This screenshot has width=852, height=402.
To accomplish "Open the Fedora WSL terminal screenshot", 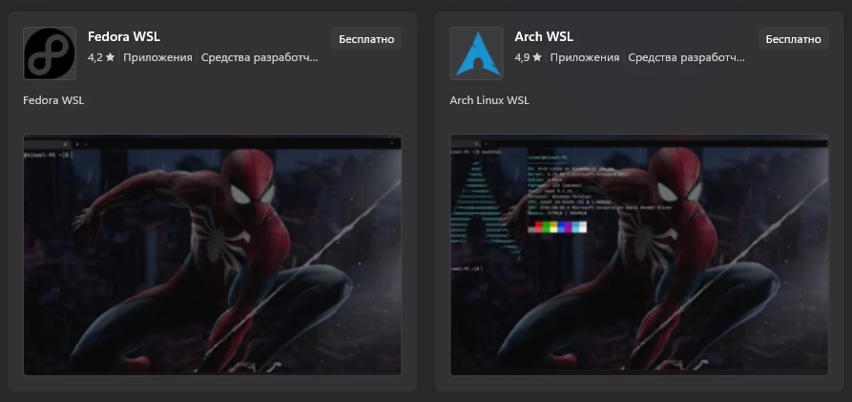I will click(x=213, y=255).
